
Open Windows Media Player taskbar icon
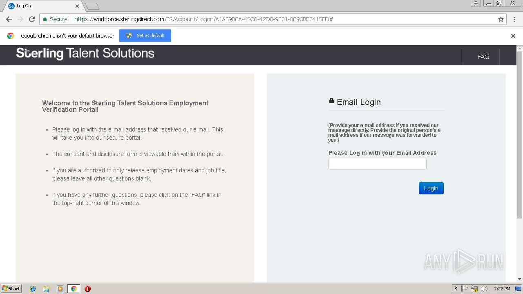(60, 289)
